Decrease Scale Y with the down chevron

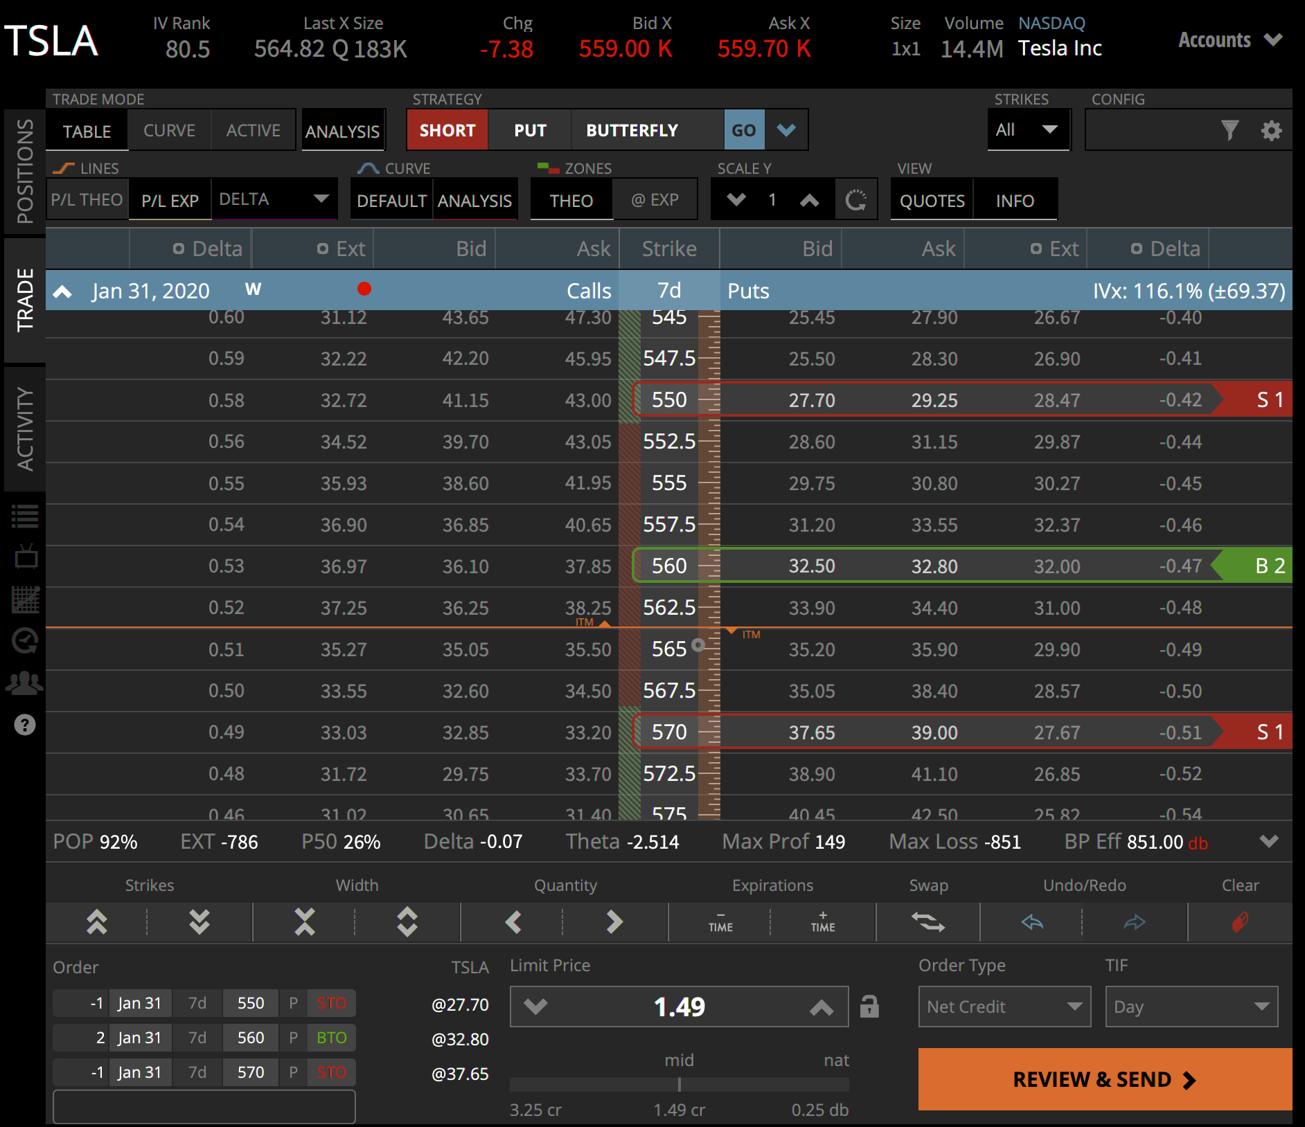pyautogui.click(x=736, y=200)
